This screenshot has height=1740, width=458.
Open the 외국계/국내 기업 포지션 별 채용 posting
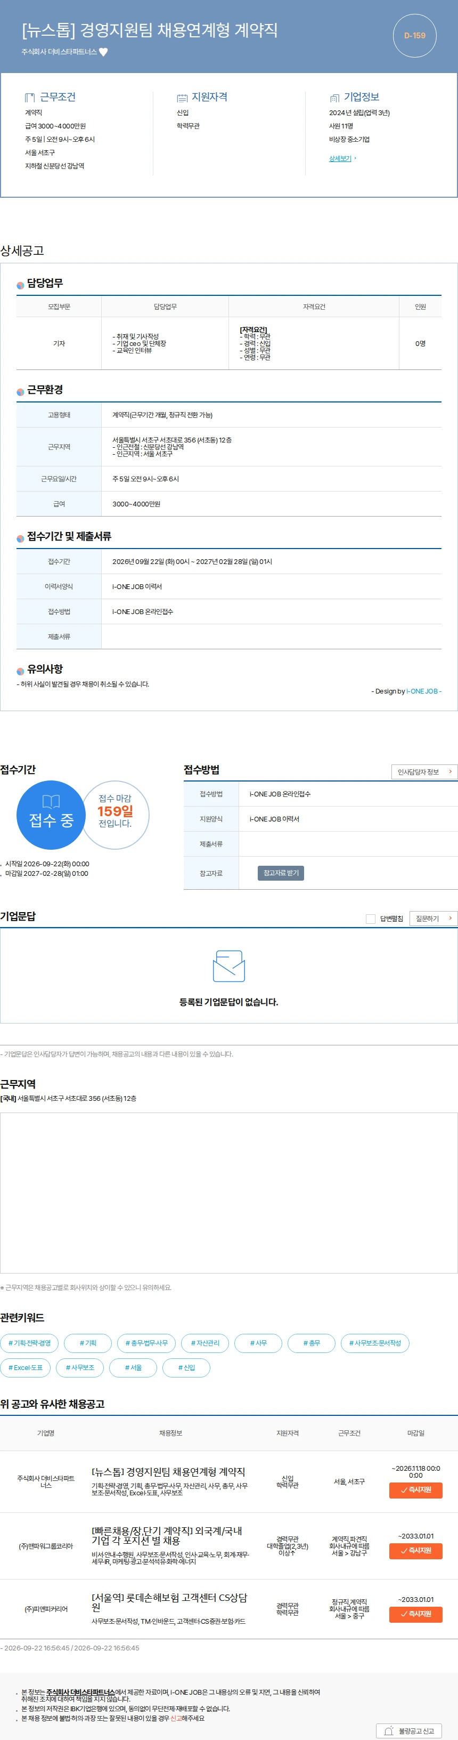click(x=167, y=1535)
